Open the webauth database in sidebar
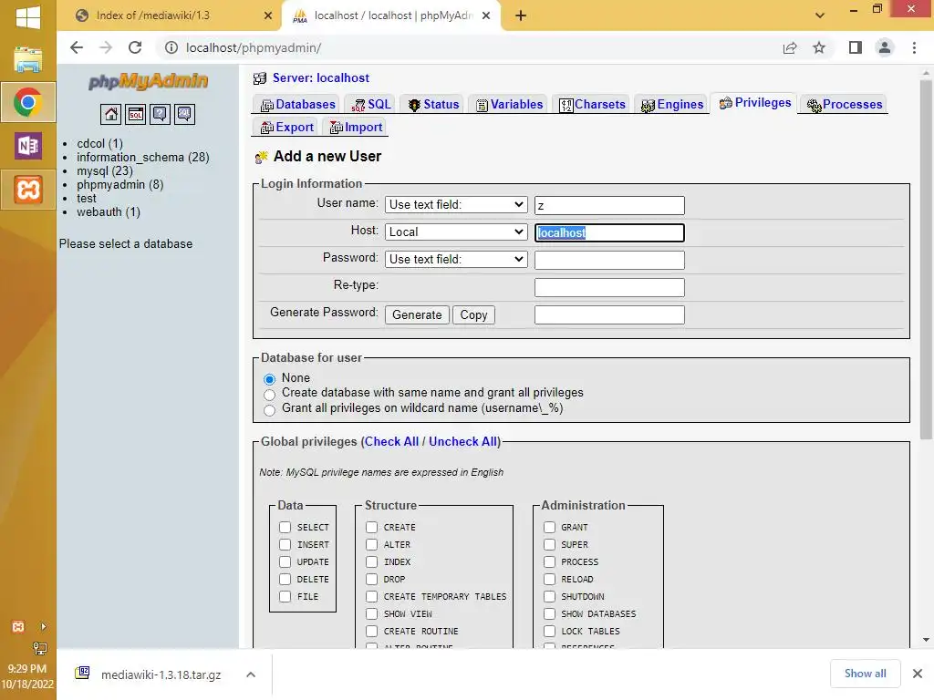The width and height of the screenshot is (934, 700). [x=108, y=211]
